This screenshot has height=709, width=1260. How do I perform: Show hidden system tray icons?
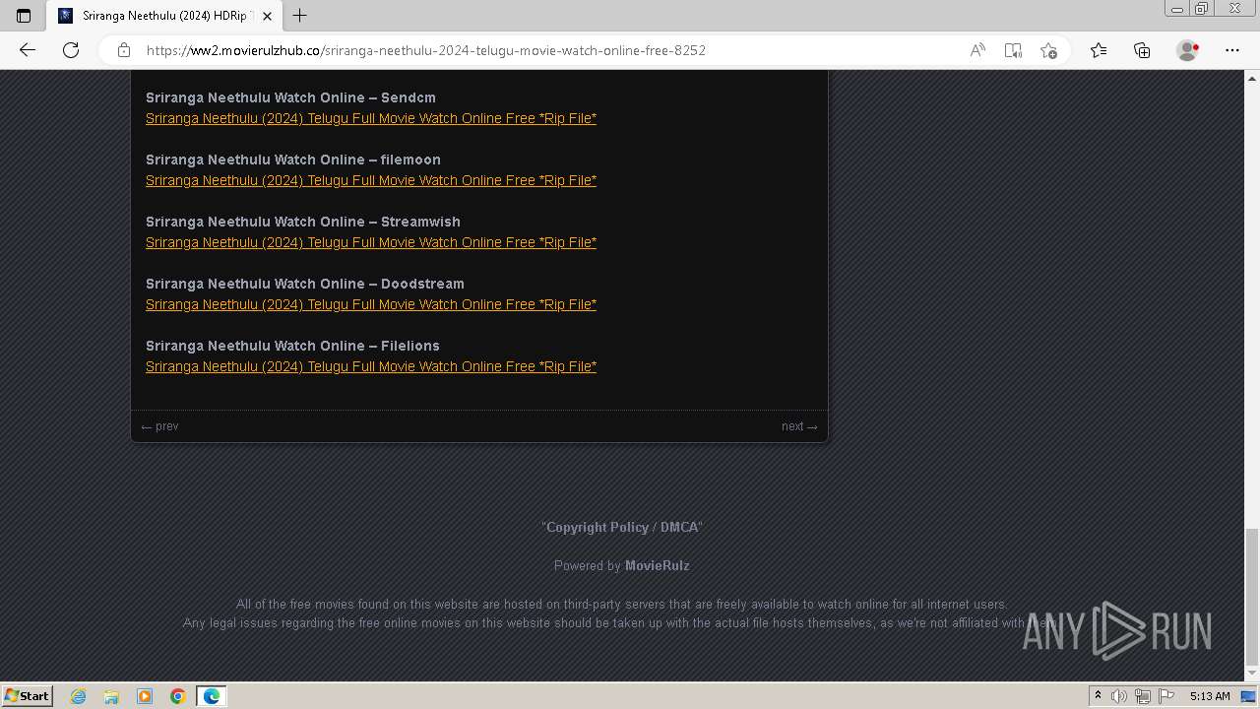(1098, 696)
